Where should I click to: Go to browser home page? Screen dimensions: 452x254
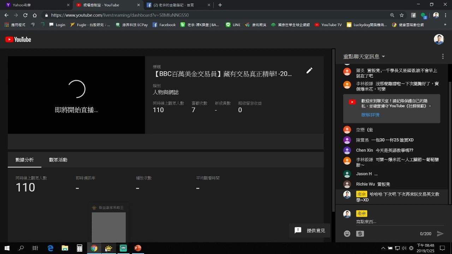pos(35,15)
